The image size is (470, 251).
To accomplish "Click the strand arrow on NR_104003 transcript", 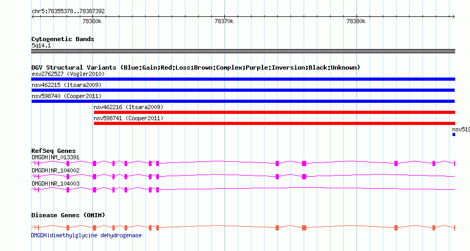I will pos(35,190).
